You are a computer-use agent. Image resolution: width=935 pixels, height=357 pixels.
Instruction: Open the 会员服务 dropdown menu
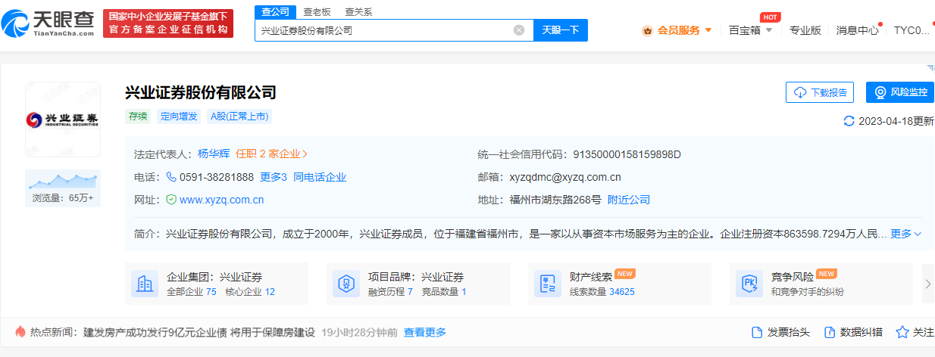(678, 30)
